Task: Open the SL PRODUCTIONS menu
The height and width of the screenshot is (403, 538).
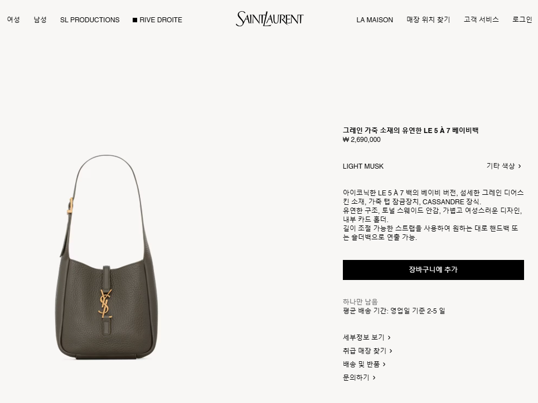Action: 90,20
